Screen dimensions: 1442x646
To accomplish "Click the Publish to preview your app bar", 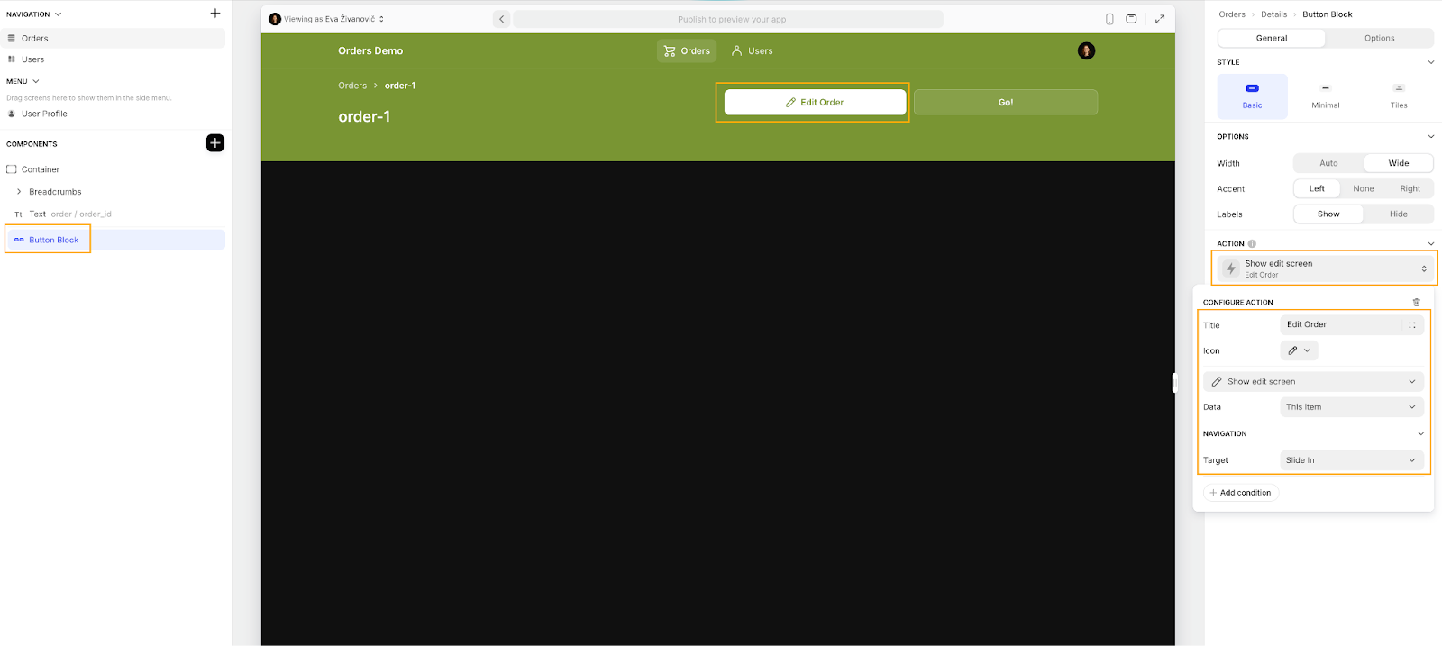I will click(728, 19).
